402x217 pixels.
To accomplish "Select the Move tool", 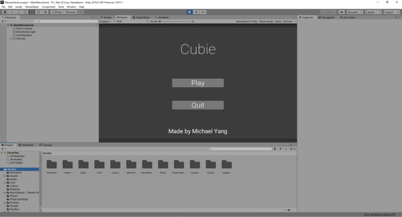I will point(11,12).
